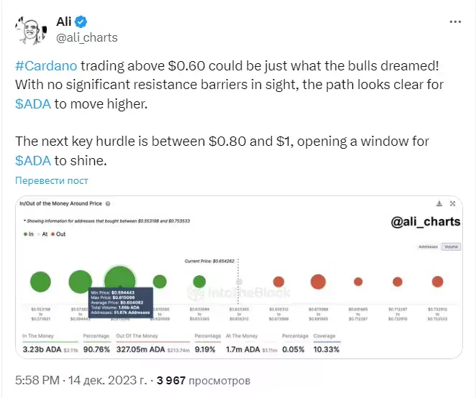
Task: Click the download icon on the chart
Action: (439, 203)
